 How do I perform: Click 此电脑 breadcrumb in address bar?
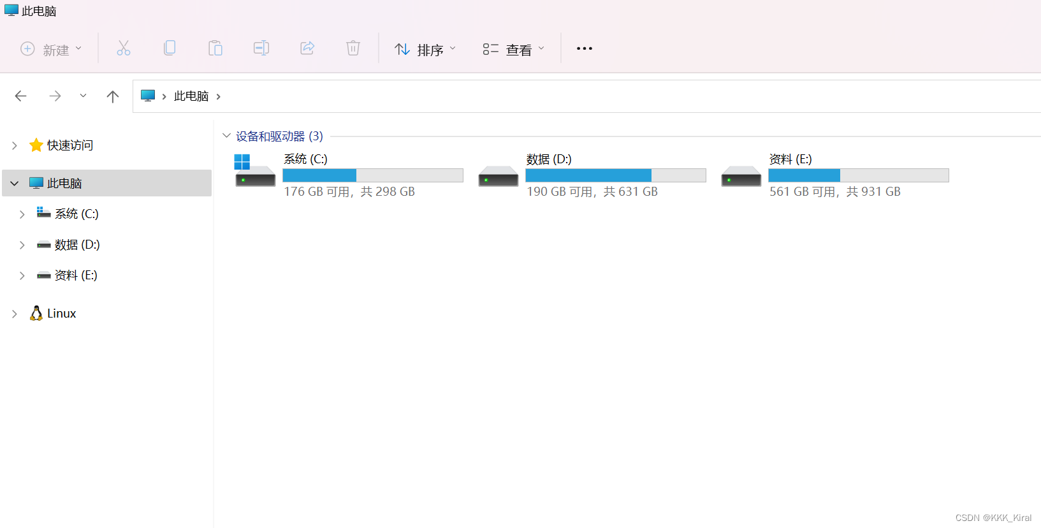click(191, 96)
